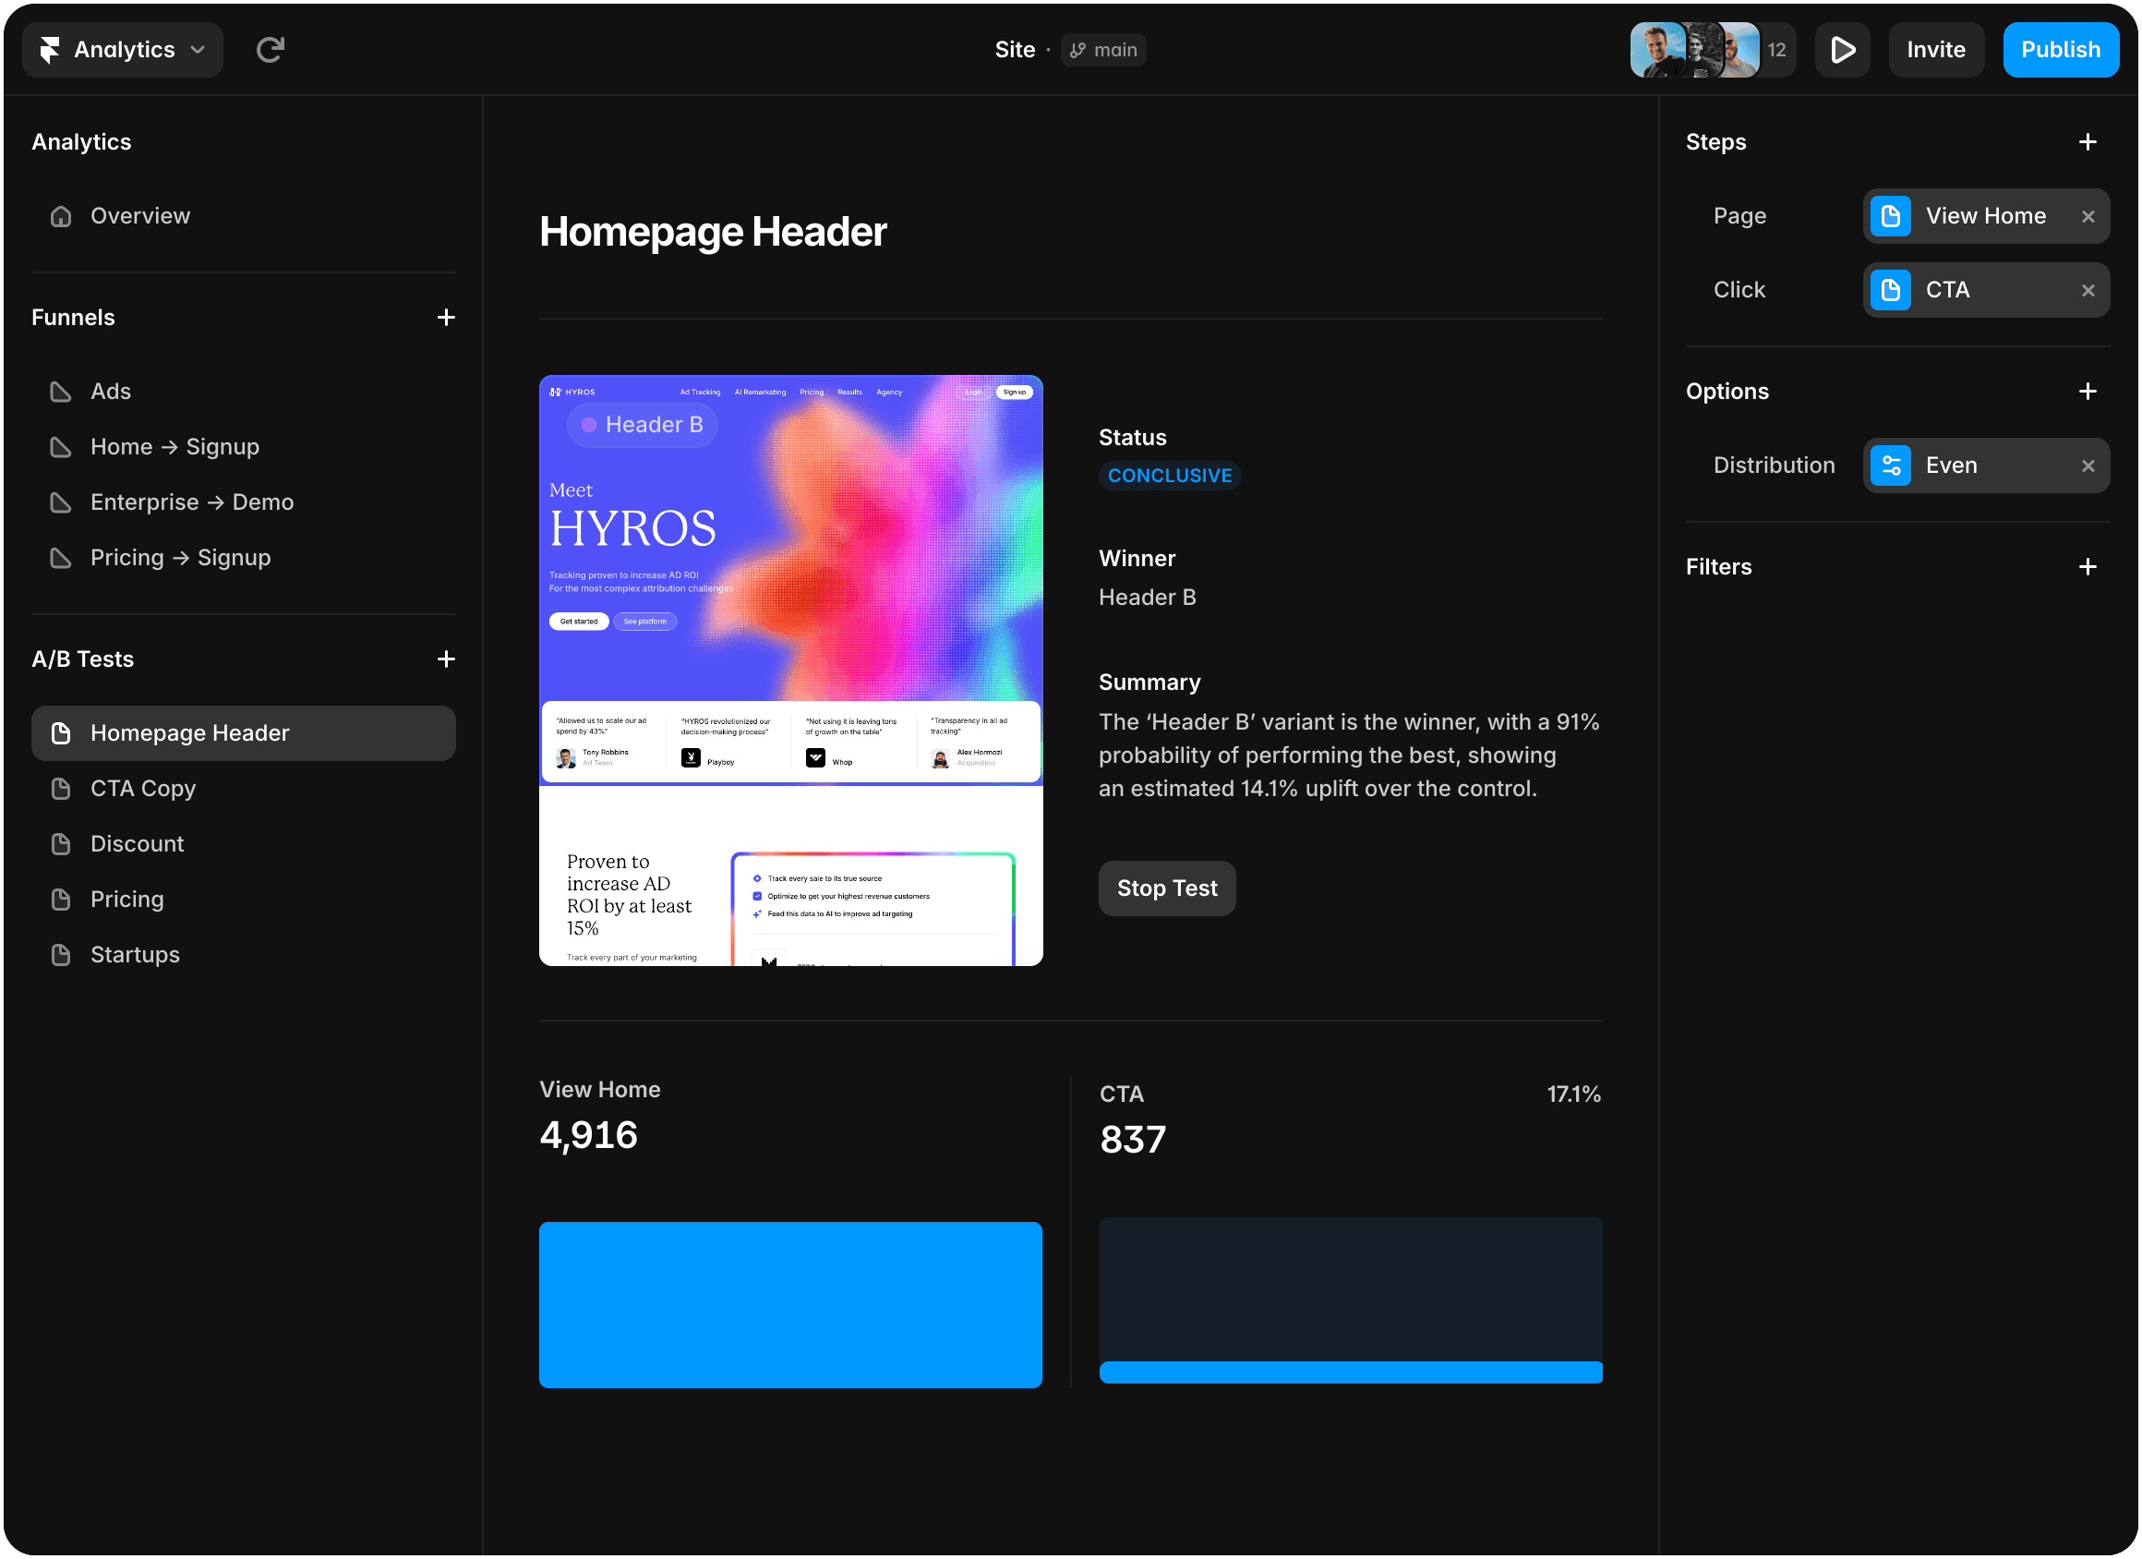Add a new A/B test with plus icon
The image size is (2142, 1559).
[x=446, y=659]
